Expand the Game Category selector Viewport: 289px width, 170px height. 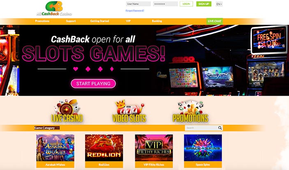point(47,128)
